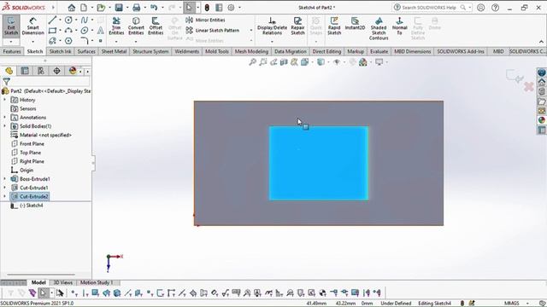Switch to the Sketch Ink tab
Image resolution: width=547 pixels, height=307 pixels.
pyautogui.click(x=60, y=51)
